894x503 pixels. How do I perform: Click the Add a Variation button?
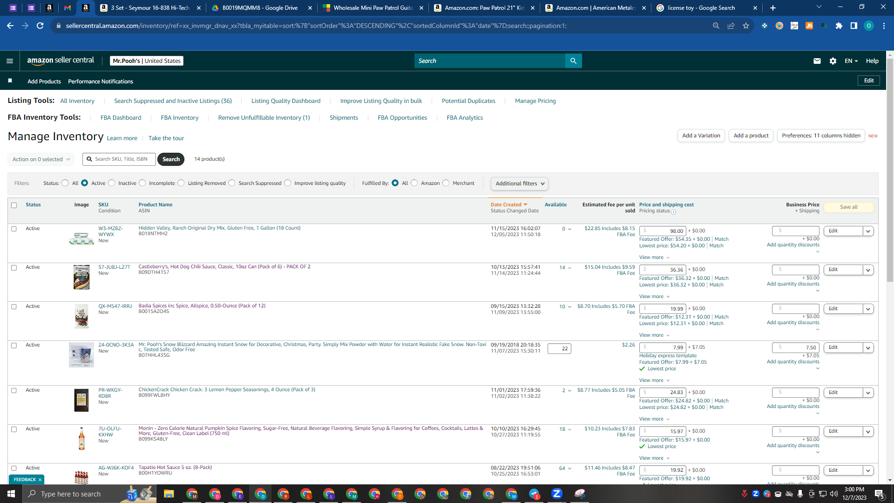point(701,136)
